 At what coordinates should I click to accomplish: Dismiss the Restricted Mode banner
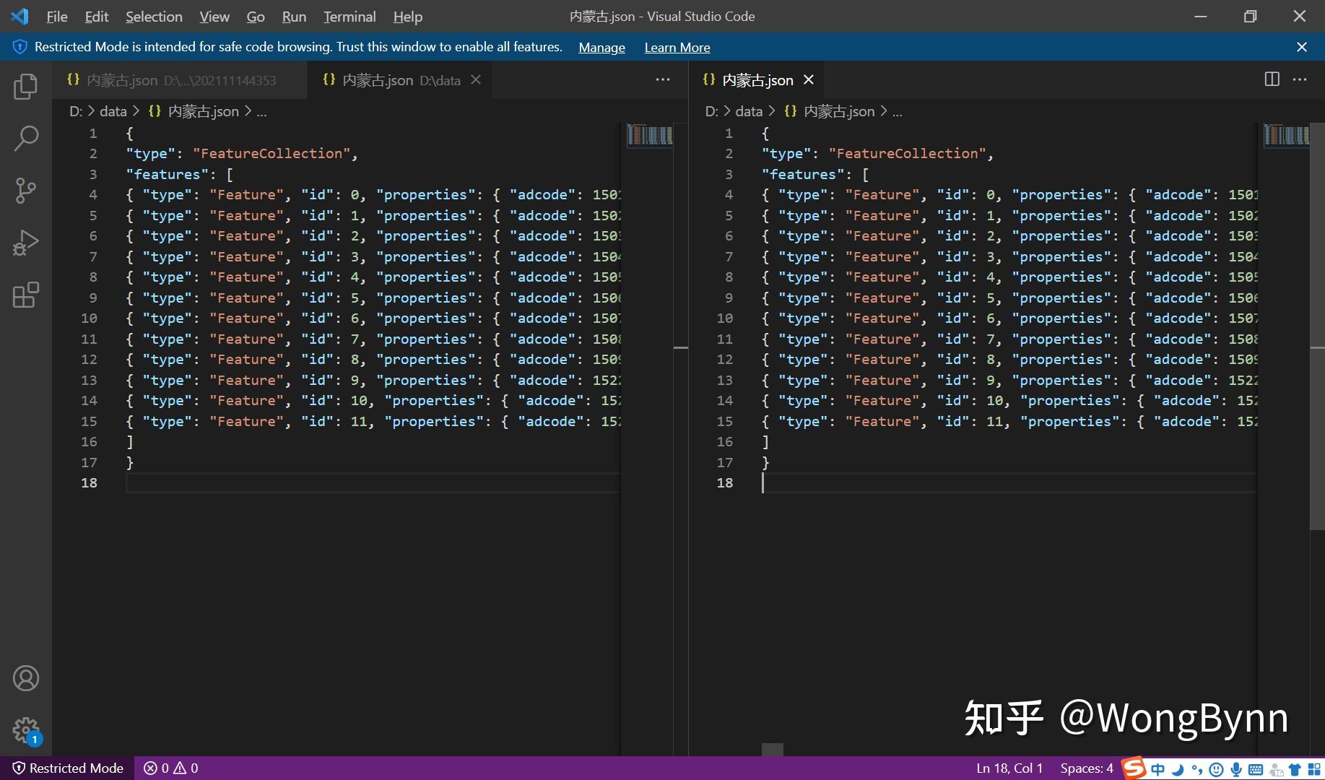tap(1301, 47)
